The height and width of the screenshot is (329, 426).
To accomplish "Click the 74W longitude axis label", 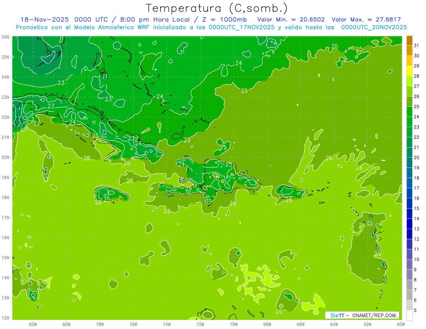I will 166,324.
